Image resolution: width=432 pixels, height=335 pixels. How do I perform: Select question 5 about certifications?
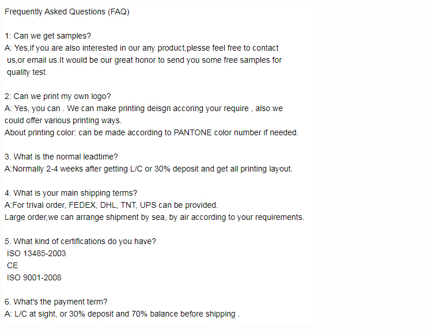click(x=80, y=241)
